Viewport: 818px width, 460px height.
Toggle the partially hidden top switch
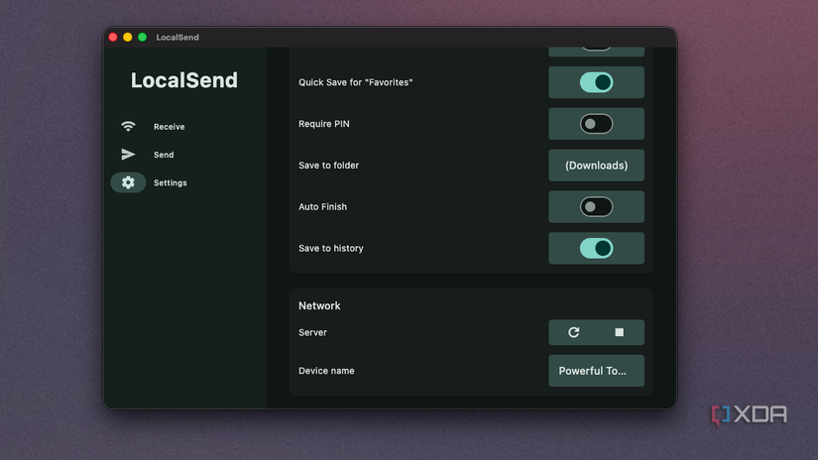click(x=596, y=48)
